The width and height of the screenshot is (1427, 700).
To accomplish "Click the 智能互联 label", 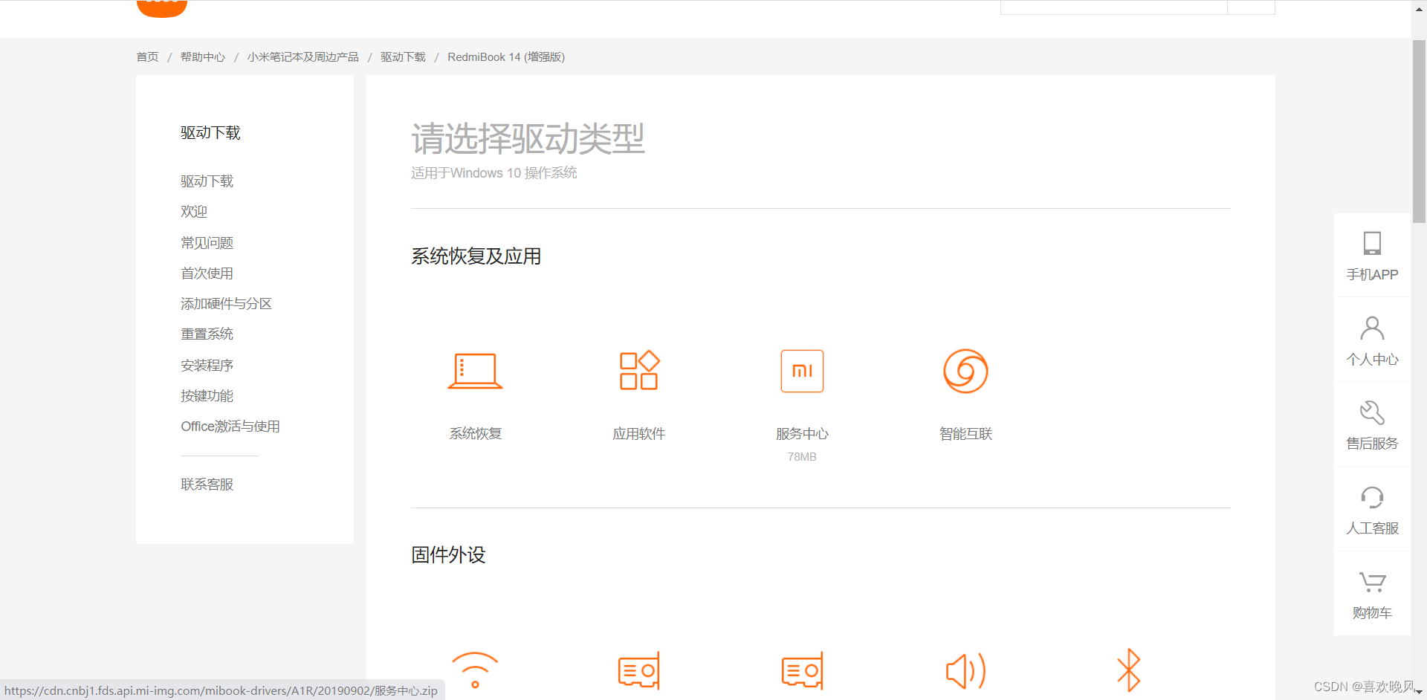I will [x=965, y=434].
